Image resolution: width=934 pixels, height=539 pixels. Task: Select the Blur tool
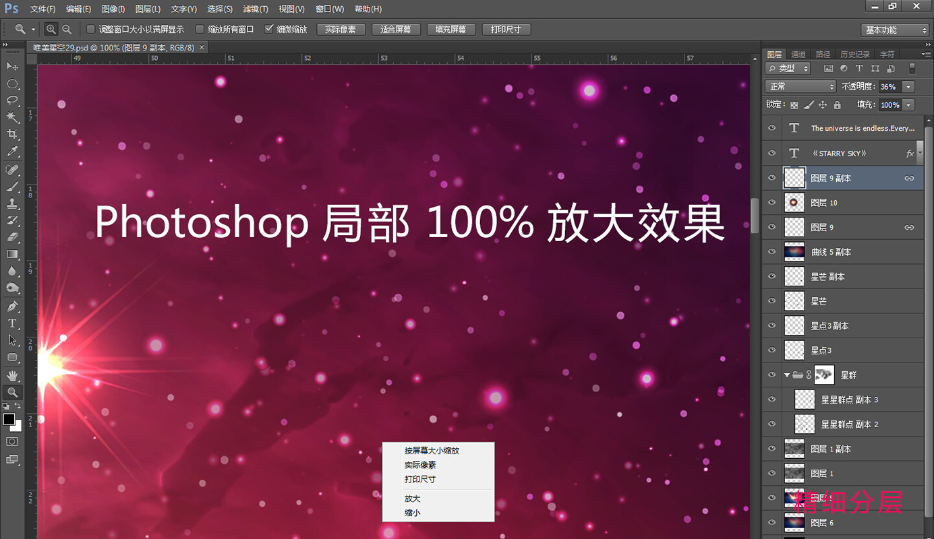(x=12, y=271)
